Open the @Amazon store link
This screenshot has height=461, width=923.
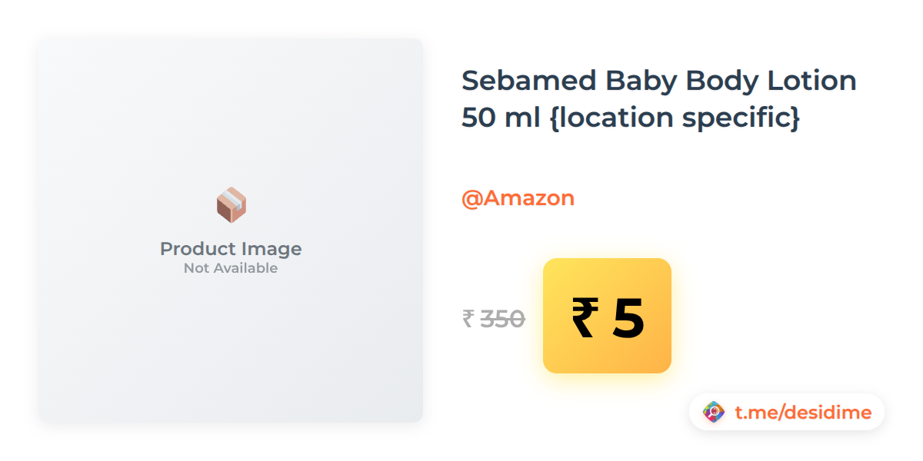pyautogui.click(x=518, y=198)
